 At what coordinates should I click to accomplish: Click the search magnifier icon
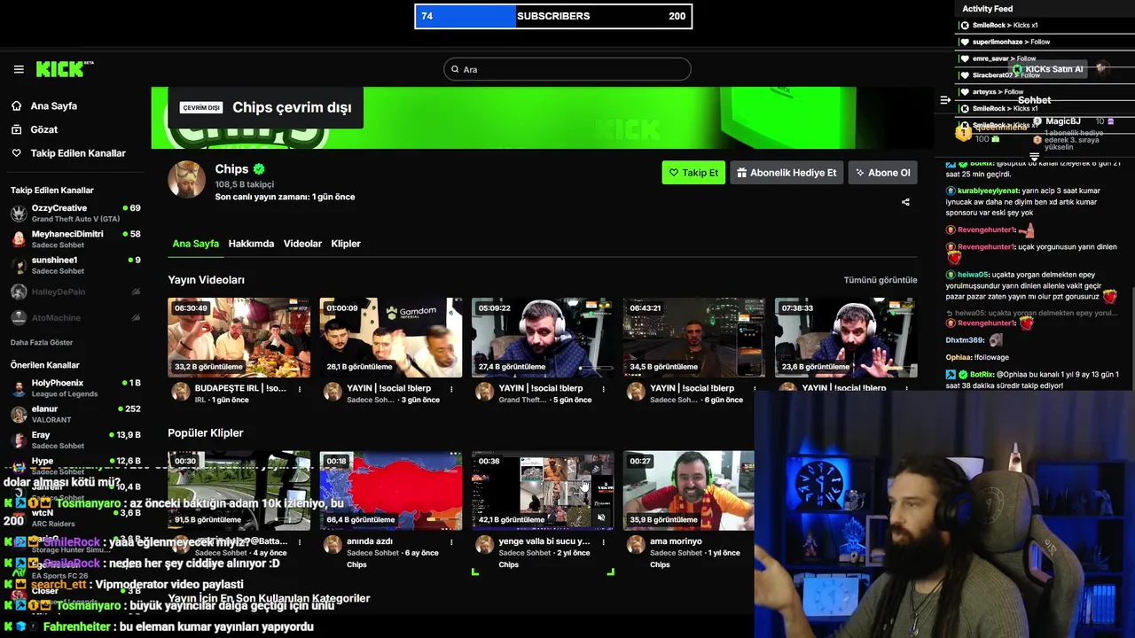click(x=455, y=69)
